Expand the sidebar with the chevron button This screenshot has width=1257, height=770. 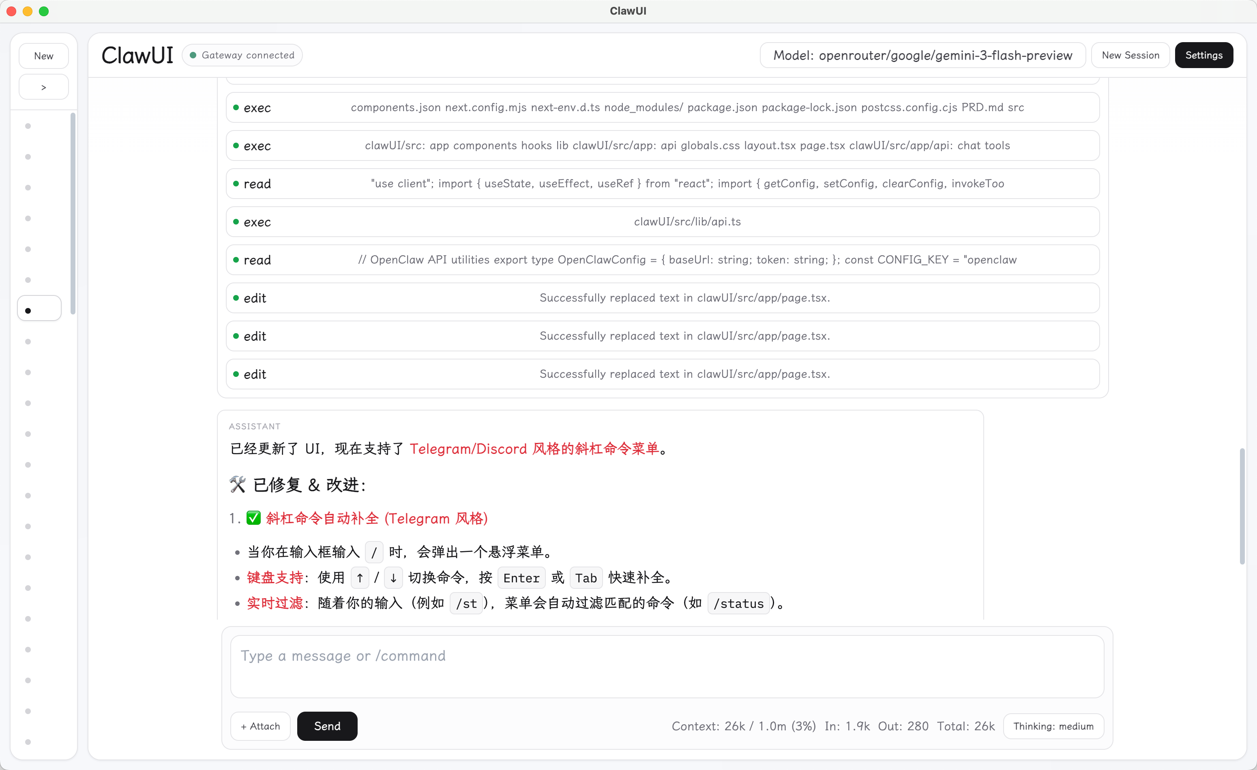click(x=43, y=86)
